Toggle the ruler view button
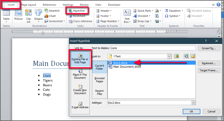The height and width of the screenshot is (121, 224). click(x=219, y=32)
